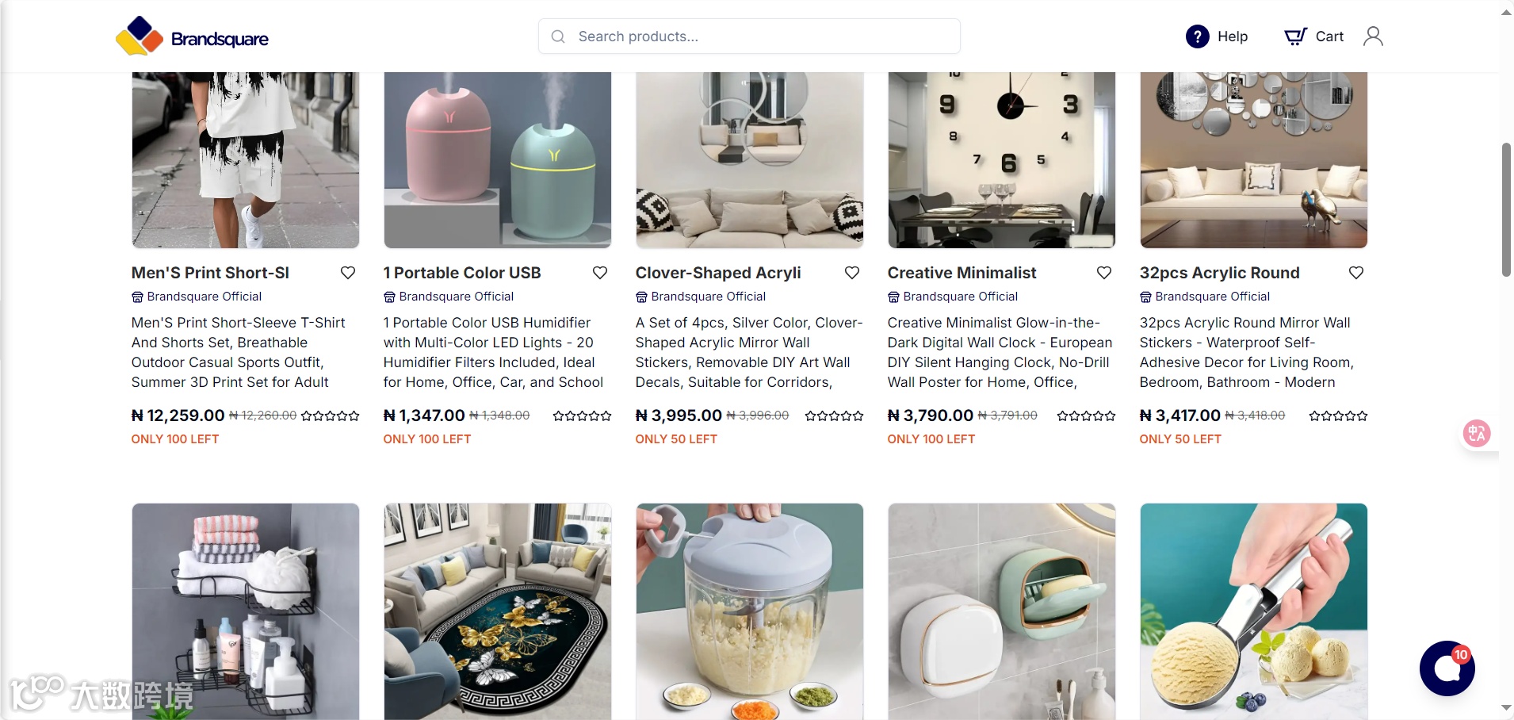Viewport: 1514px width, 720px height.
Task: Focus the Search products field
Action: [749, 36]
